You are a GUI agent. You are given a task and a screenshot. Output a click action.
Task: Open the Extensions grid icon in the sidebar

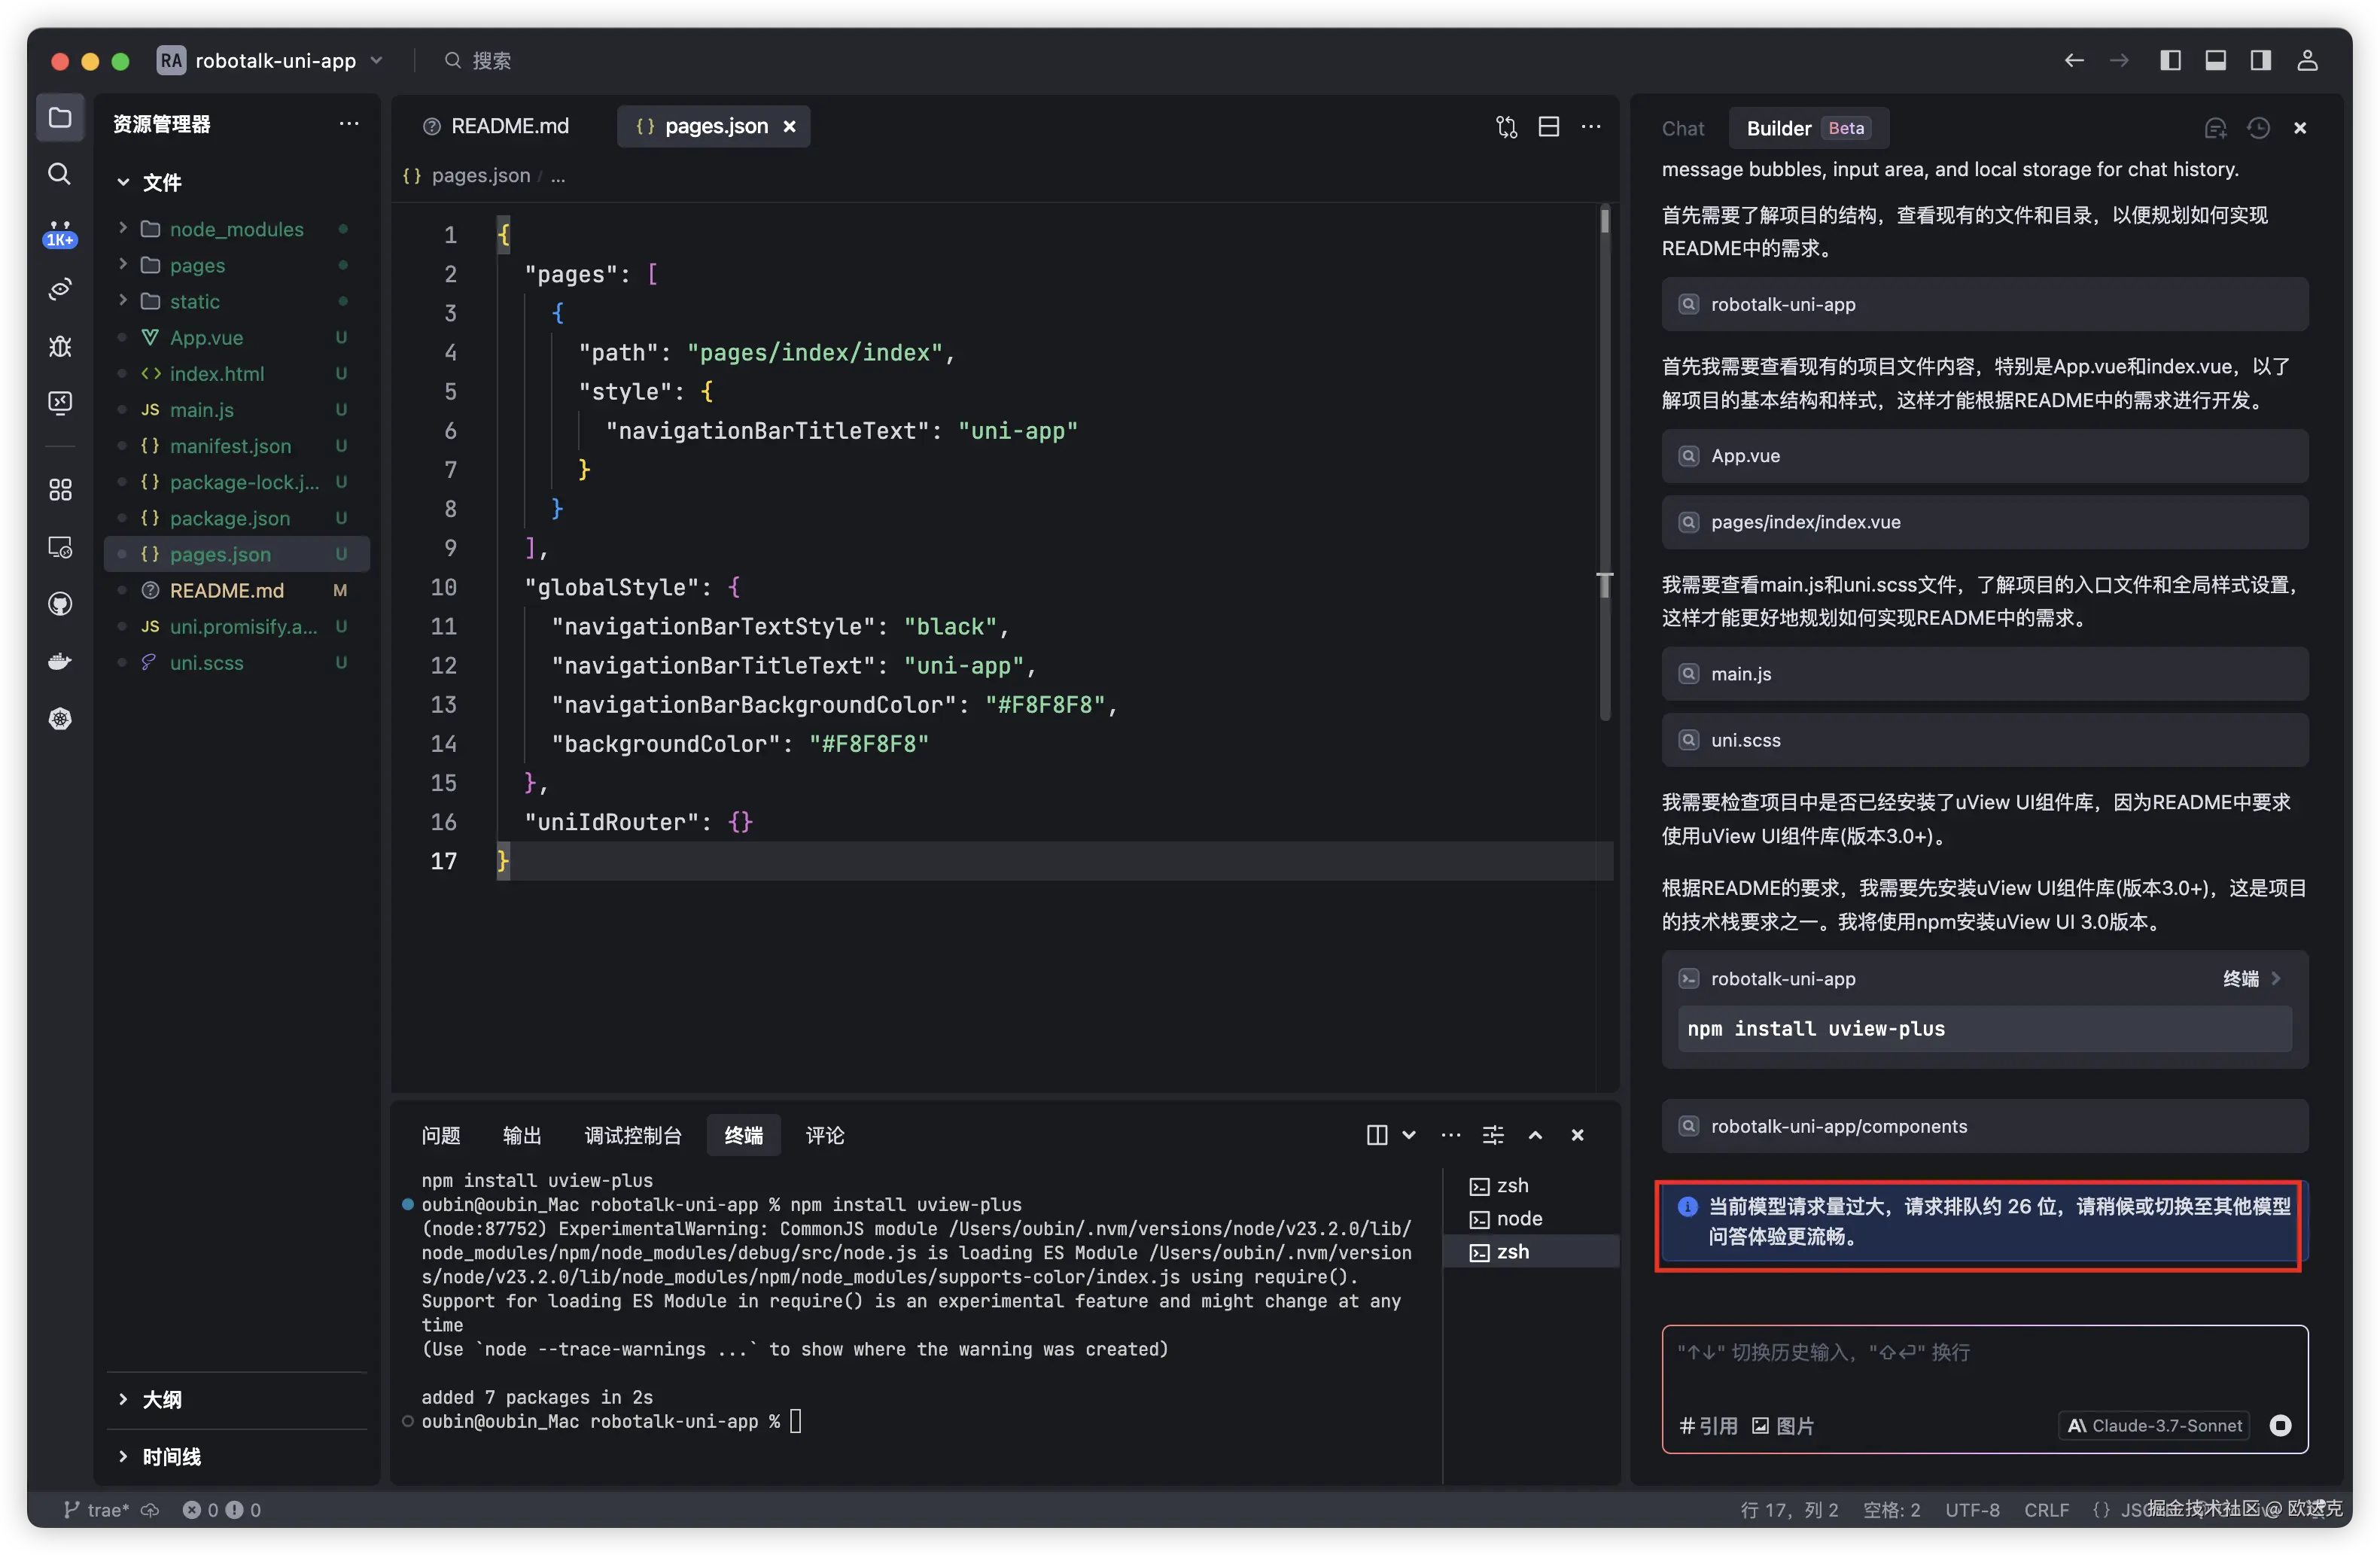point(60,489)
